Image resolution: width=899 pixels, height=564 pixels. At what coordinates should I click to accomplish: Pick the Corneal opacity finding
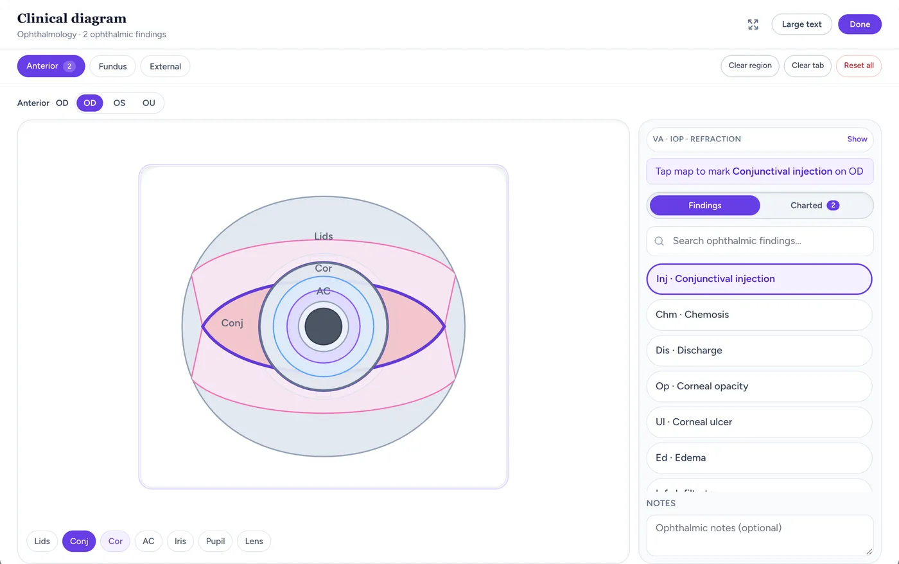(x=759, y=387)
